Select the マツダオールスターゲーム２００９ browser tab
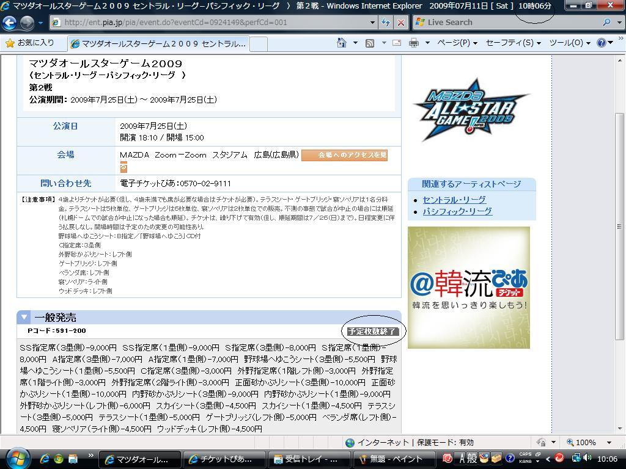This screenshot has width=626, height=469. 158,43
